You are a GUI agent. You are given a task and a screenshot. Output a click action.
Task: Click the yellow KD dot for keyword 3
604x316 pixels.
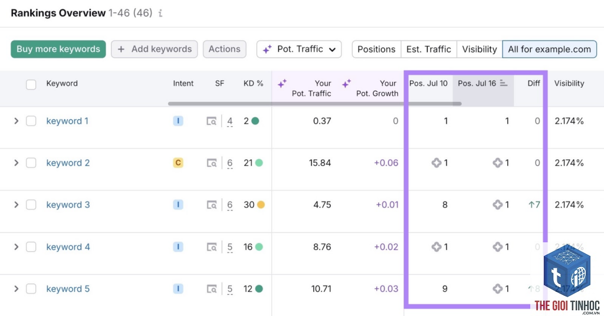(x=261, y=205)
